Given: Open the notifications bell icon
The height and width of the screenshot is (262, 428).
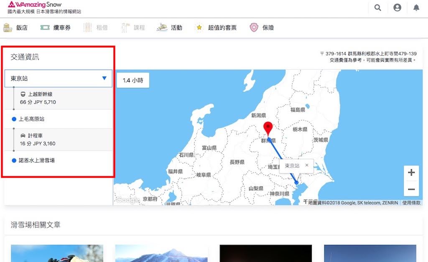Looking at the screenshot, I should tap(416, 8).
